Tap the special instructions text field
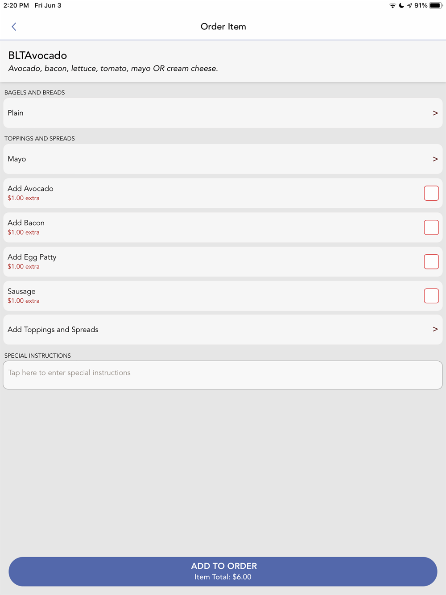This screenshot has width=446, height=595. (x=223, y=375)
